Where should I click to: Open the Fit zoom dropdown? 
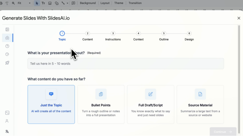[24, 3]
